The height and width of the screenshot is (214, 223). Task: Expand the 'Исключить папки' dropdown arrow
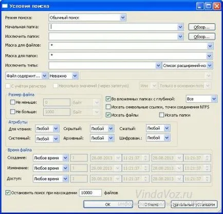[x=180, y=37]
